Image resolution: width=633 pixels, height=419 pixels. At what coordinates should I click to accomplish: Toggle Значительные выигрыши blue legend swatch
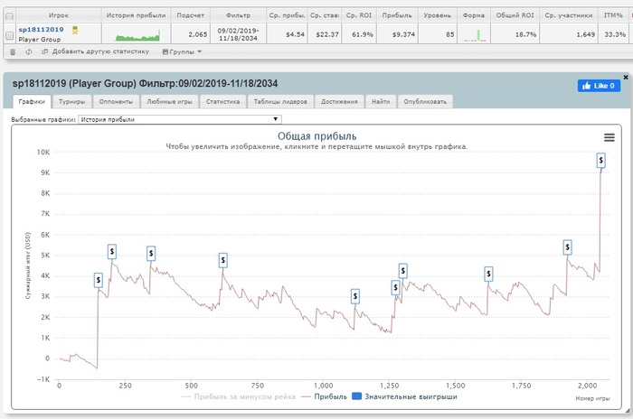[x=355, y=396]
